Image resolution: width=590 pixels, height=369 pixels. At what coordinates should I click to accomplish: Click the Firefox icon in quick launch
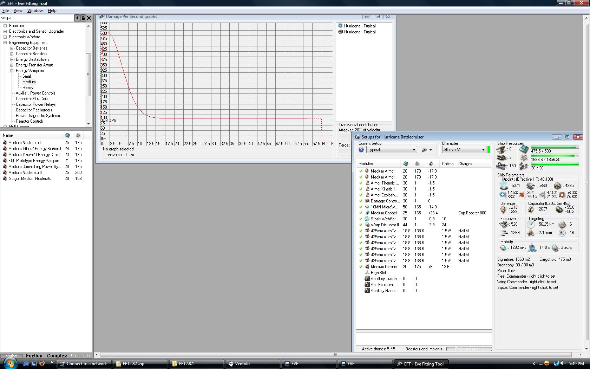(42, 364)
